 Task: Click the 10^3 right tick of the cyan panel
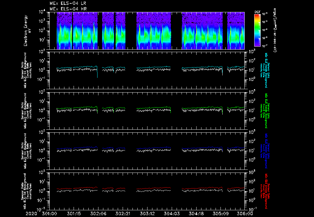click(x=252, y=51)
